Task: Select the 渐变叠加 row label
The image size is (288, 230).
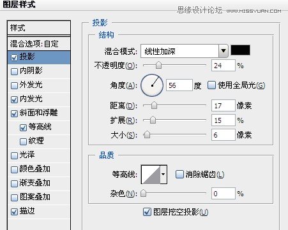Action: [x=35, y=183]
